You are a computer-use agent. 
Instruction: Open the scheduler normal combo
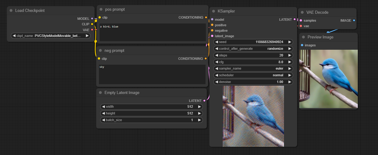[x=253, y=75]
